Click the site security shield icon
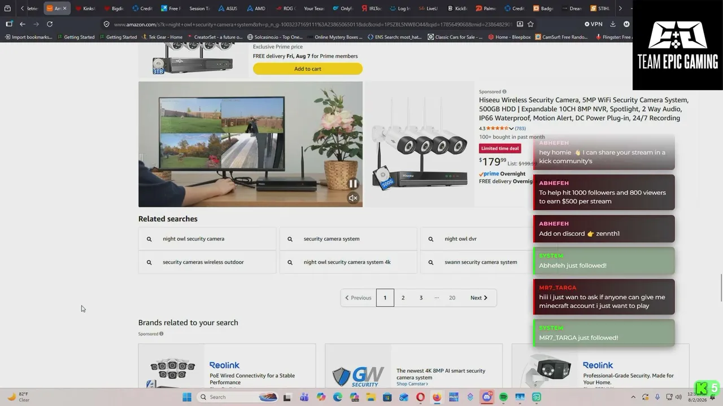Image resolution: width=723 pixels, height=406 pixels. coord(106,24)
